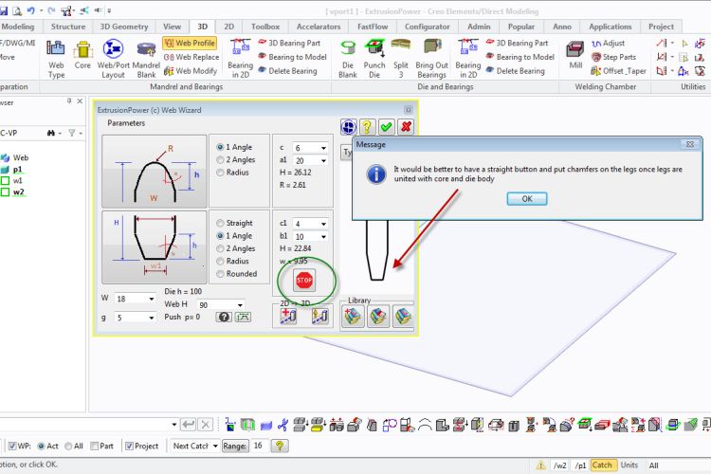
Task: Toggle the WP checkbox
Action: click(x=12, y=446)
